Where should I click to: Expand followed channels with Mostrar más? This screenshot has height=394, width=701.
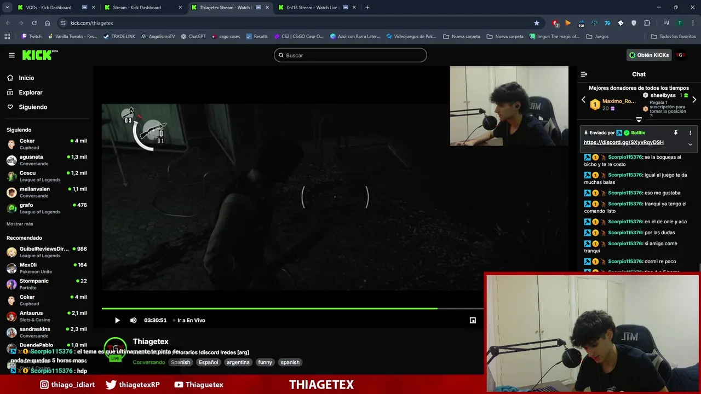pyautogui.click(x=20, y=224)
